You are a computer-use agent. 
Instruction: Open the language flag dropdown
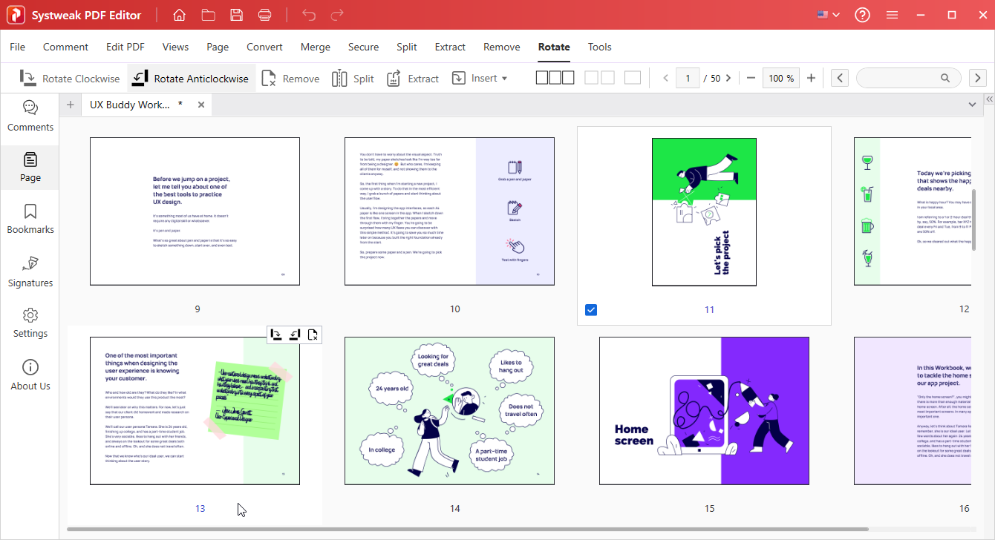(828, 15)
